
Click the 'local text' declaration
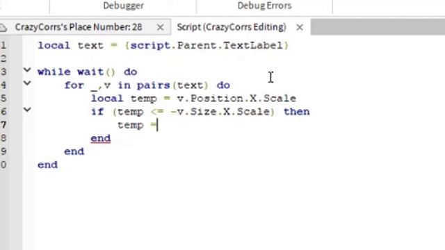pos(71,45)
